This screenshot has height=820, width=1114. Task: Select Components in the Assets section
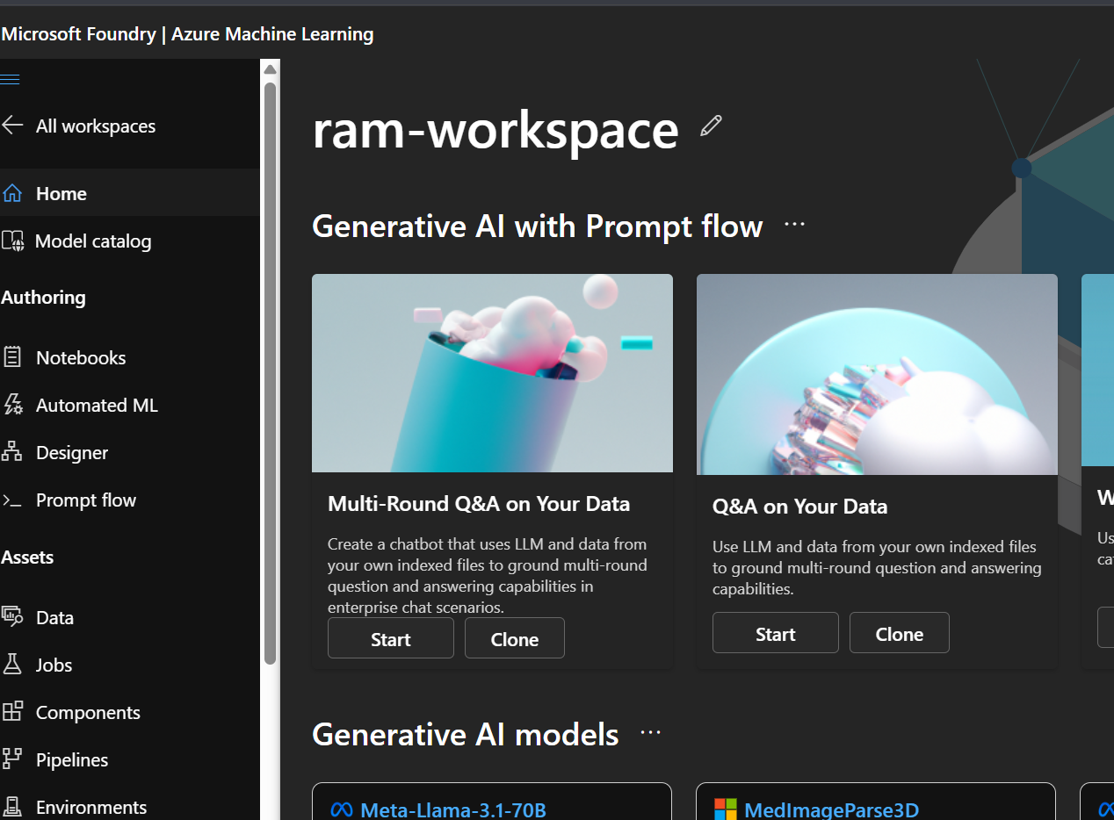click(88, 712)
